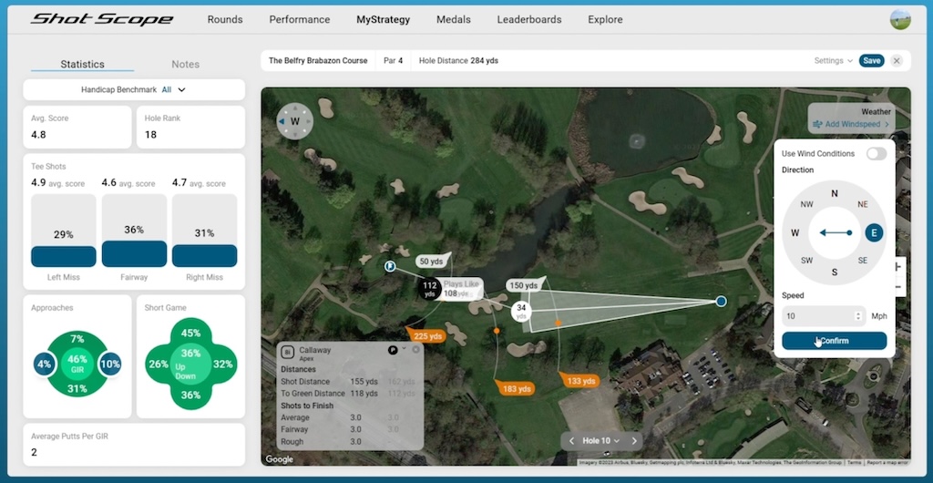Open the Performance menu
This screenshot has width=933, height=483.
click(299, 20)
